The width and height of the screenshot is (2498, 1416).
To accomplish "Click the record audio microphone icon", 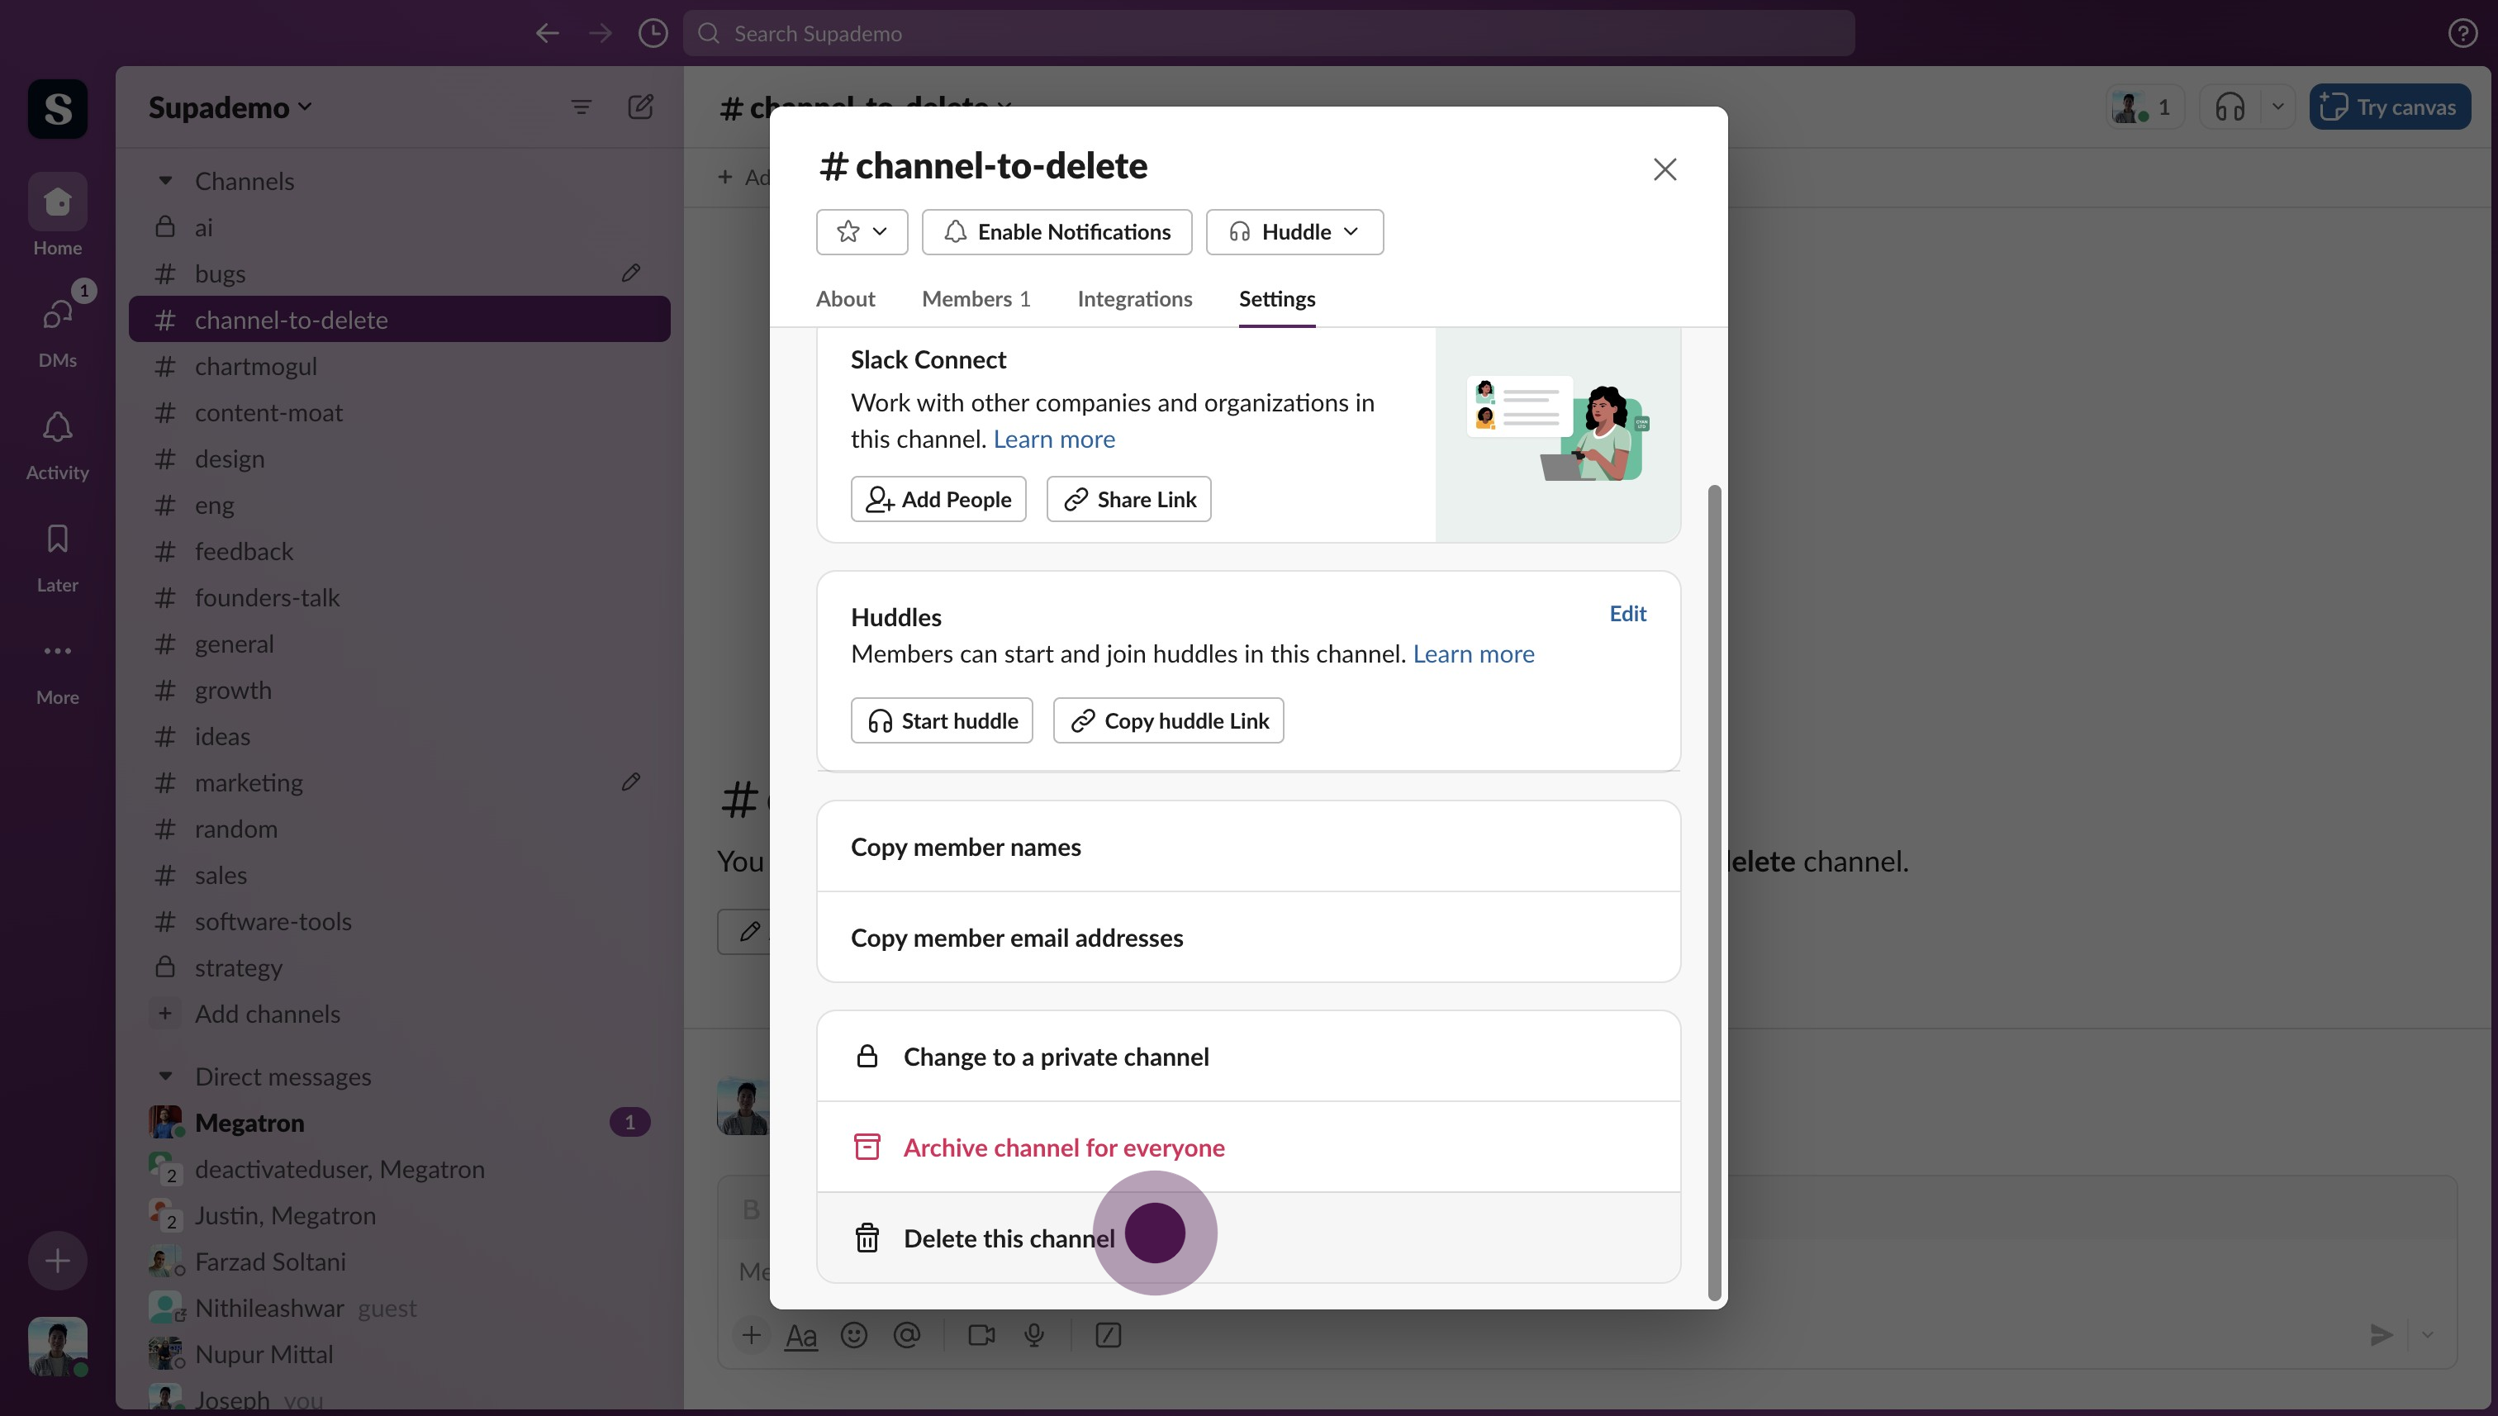I will [1034, 1334].
